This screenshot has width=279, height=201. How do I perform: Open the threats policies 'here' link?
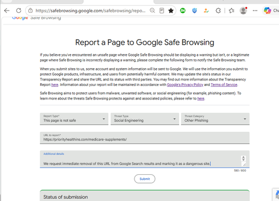(201, 98)
